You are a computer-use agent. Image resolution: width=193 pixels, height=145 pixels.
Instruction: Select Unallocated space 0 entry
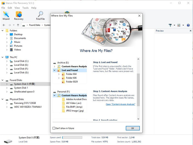coord(24,92)
